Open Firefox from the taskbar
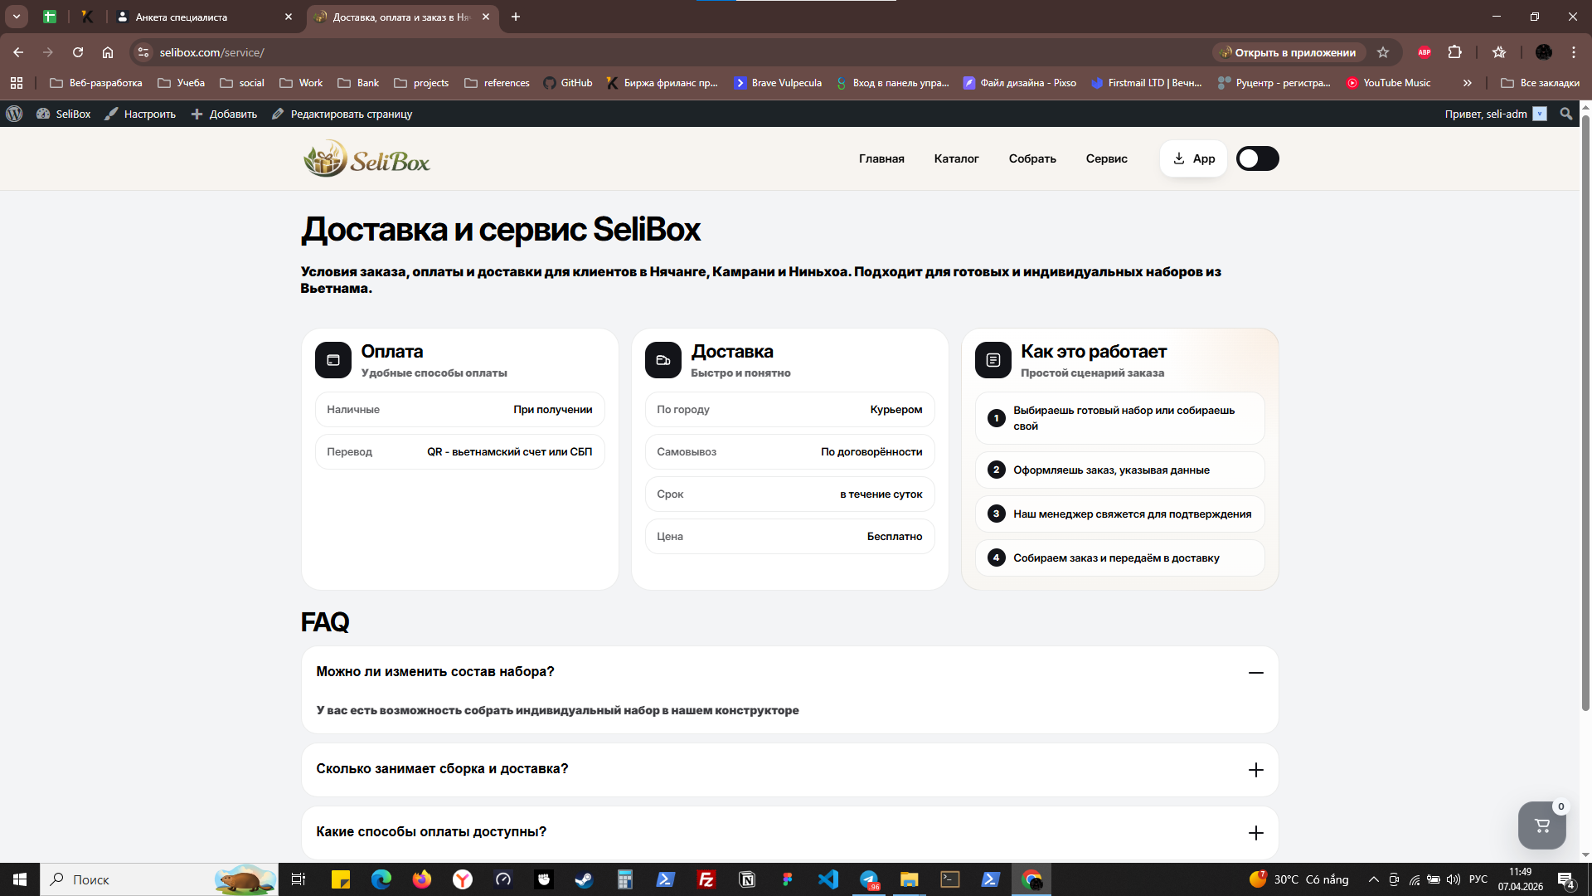Screen dimensions: 1592x896 [x=422, y=879]
